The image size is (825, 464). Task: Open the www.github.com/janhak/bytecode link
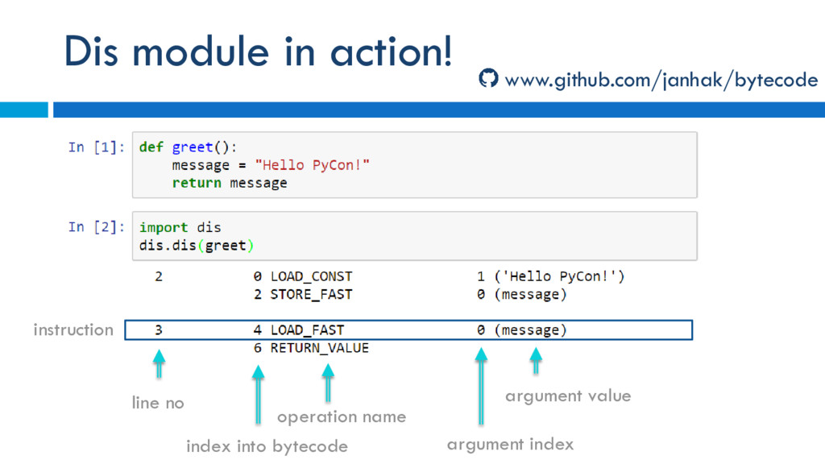(x=661, y=80)
